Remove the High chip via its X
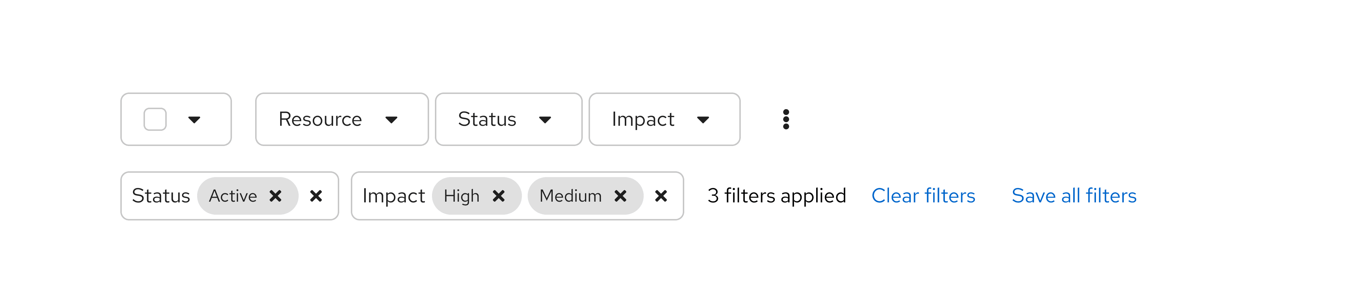This screenshot has width=1354, height=292. 499,196
